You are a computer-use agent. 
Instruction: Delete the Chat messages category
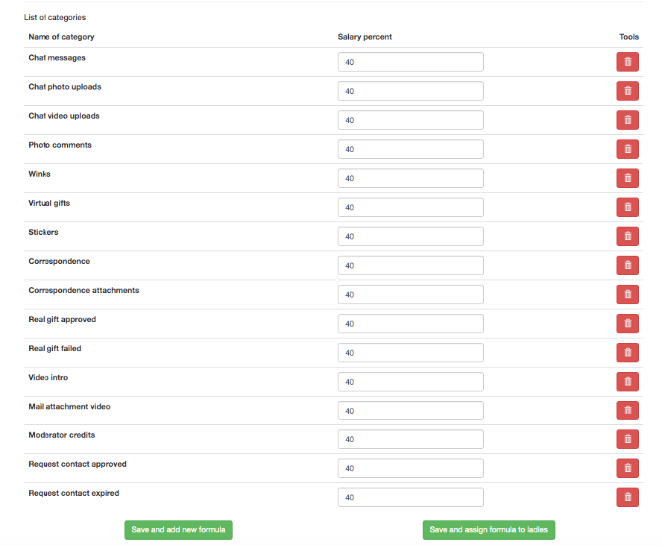tap(628, 62)
